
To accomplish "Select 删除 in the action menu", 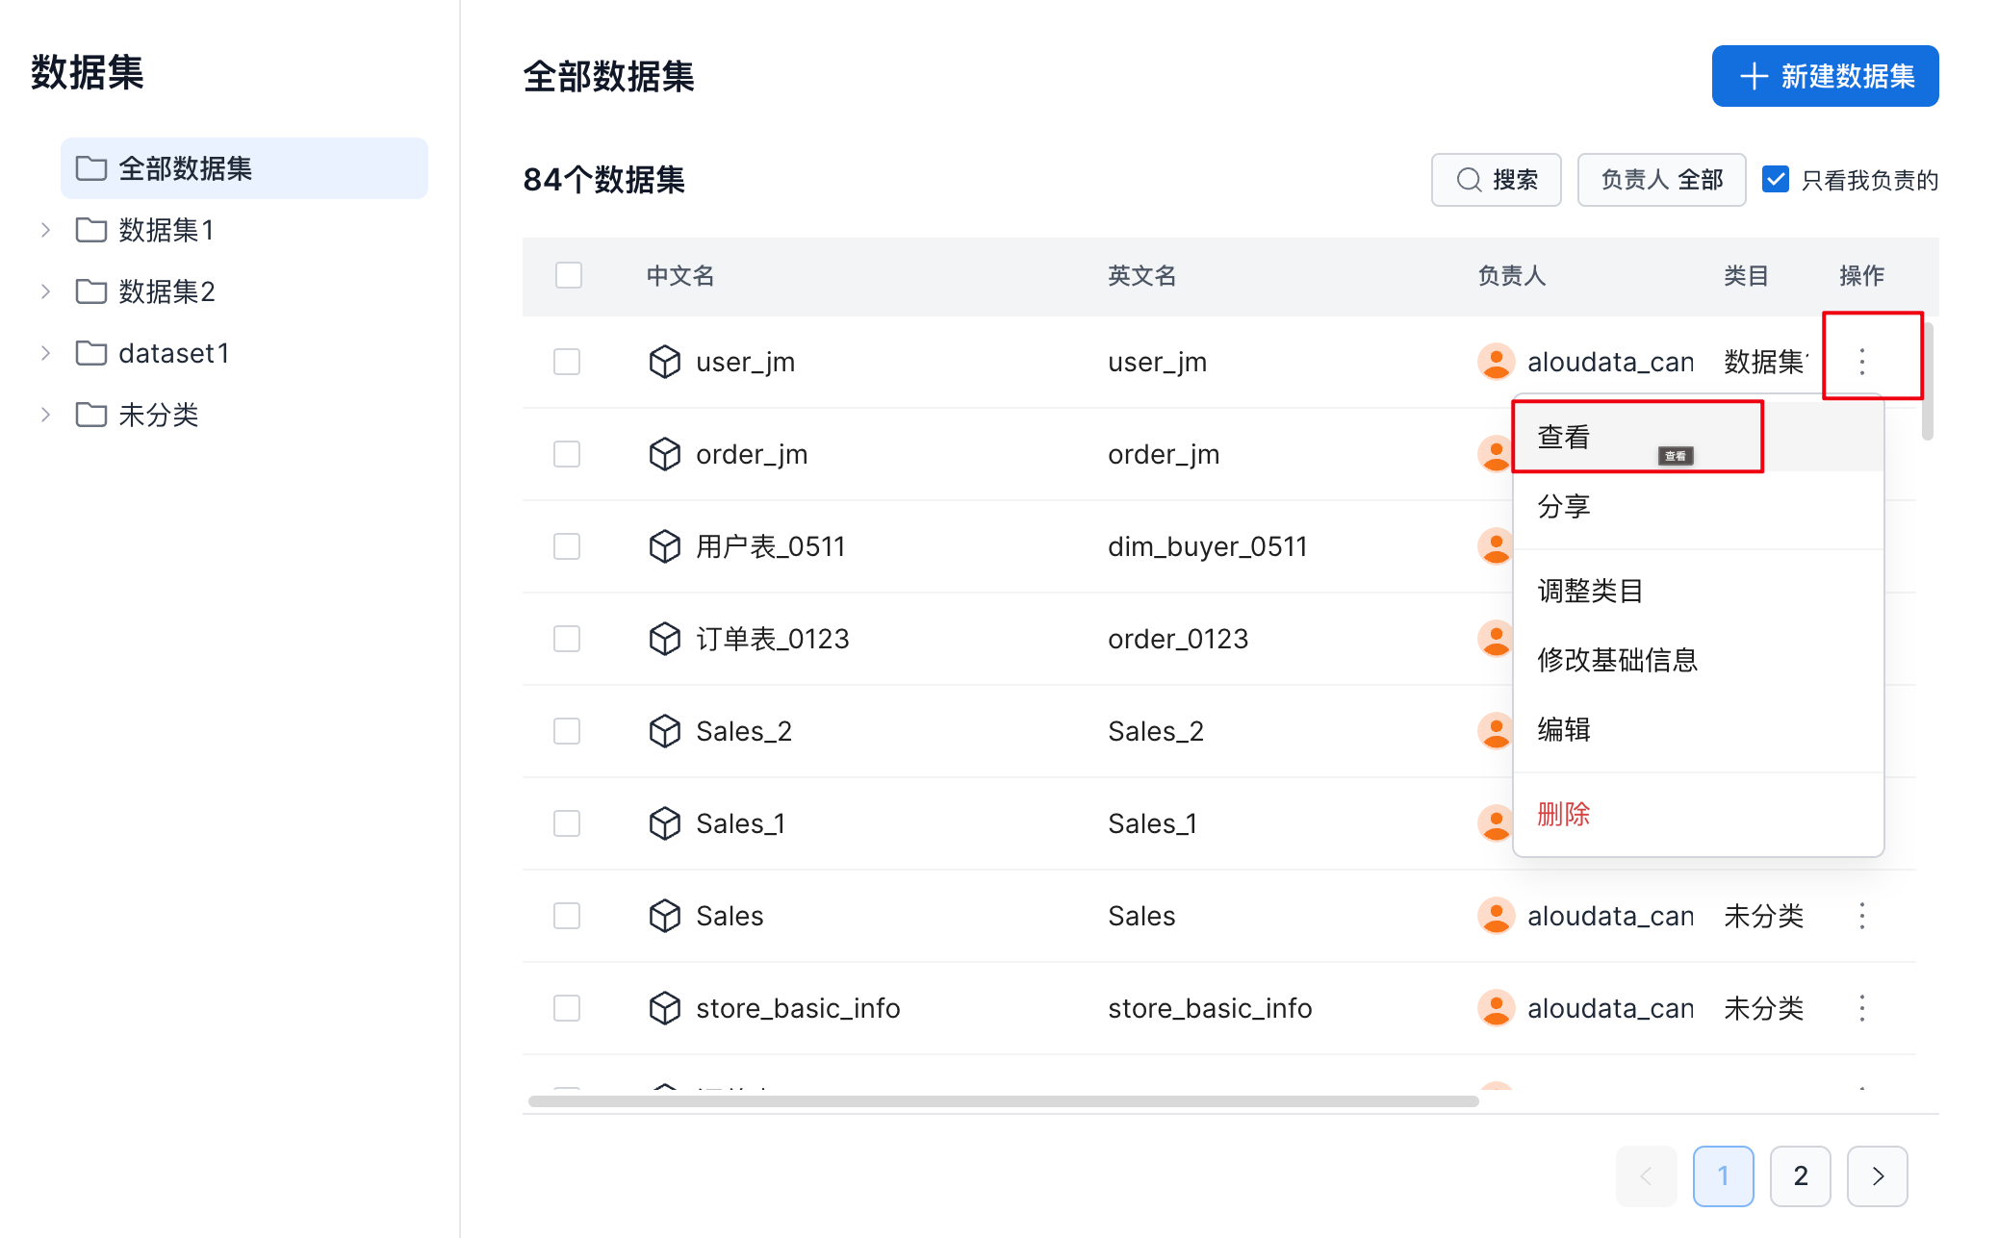I will tap(1565, 815).
